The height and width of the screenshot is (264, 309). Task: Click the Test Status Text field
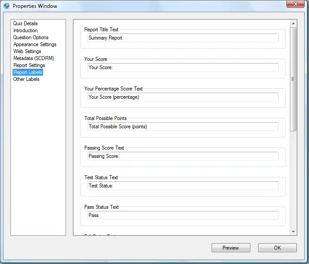tap(183, 186)
